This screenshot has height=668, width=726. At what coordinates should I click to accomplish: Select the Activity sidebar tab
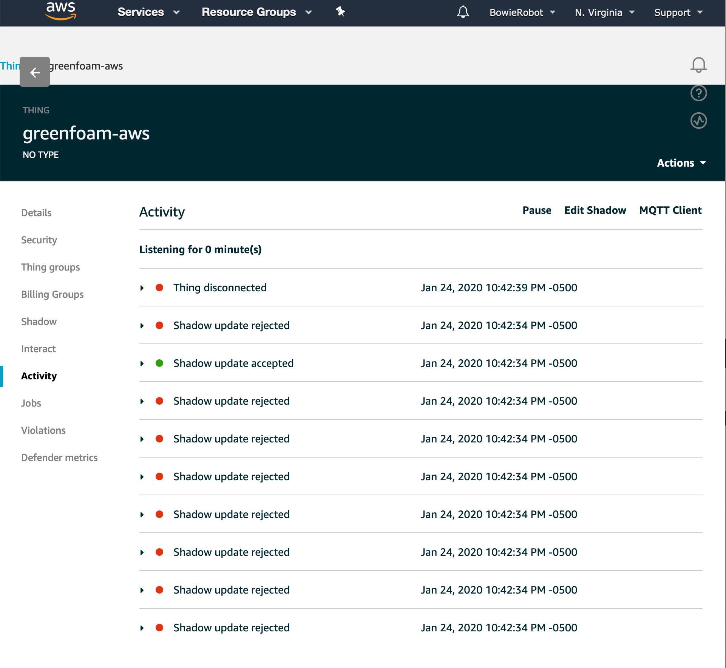pos(39,376)
